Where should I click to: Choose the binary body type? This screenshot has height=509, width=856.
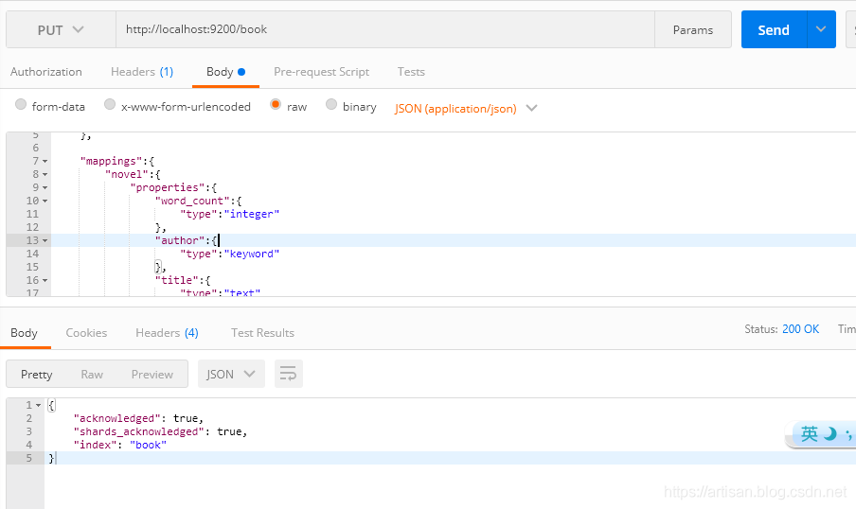point(331,105)
